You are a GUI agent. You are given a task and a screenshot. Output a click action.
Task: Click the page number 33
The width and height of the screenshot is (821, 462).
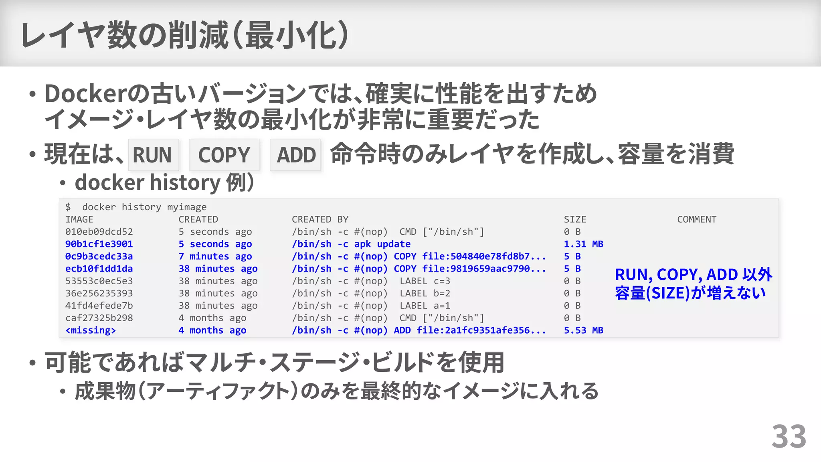tap(789, 436)
